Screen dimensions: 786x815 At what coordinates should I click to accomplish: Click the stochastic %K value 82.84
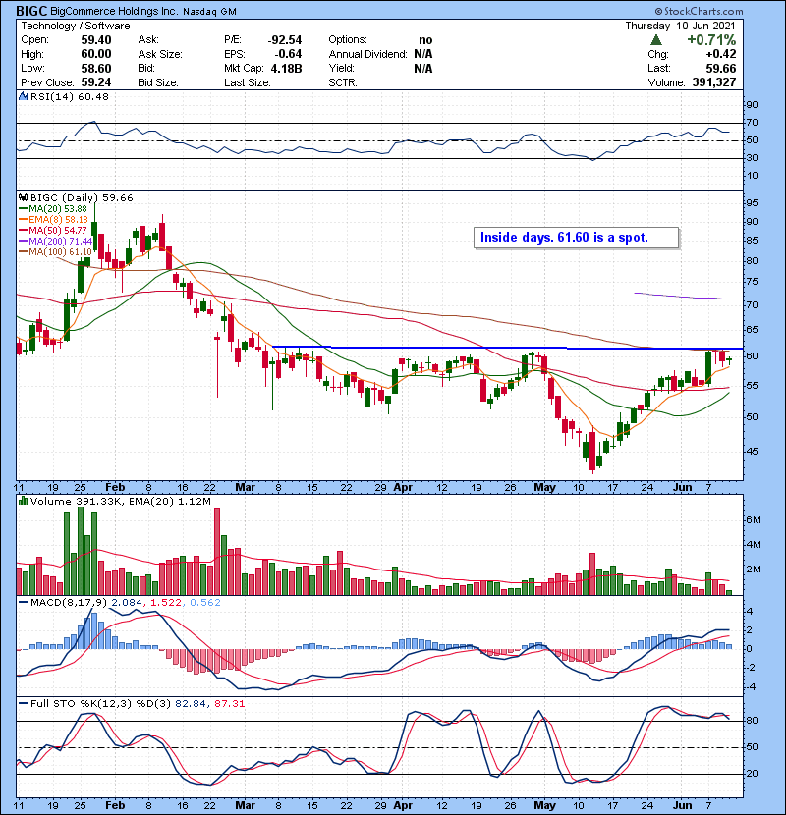point(191,703)
